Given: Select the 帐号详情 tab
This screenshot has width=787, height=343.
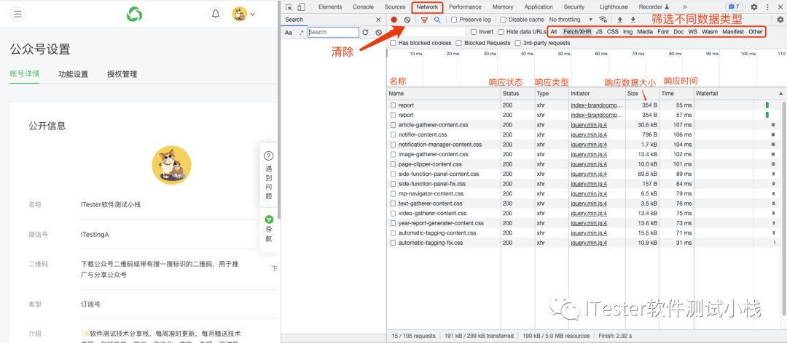Looking at the screenshot, I should [25, 73].
